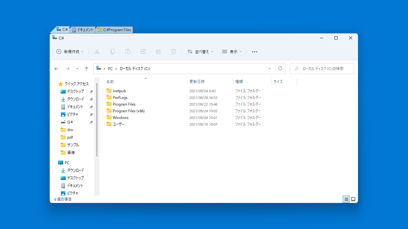Open pinned ドキュメント under Quick access
Image resolution: width=408 pixels, height=229 pixels.
click(75, 107)
